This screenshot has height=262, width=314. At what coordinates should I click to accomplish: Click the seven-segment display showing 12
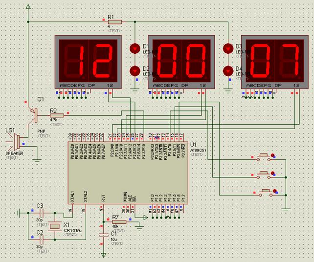[x=88, y=61]
